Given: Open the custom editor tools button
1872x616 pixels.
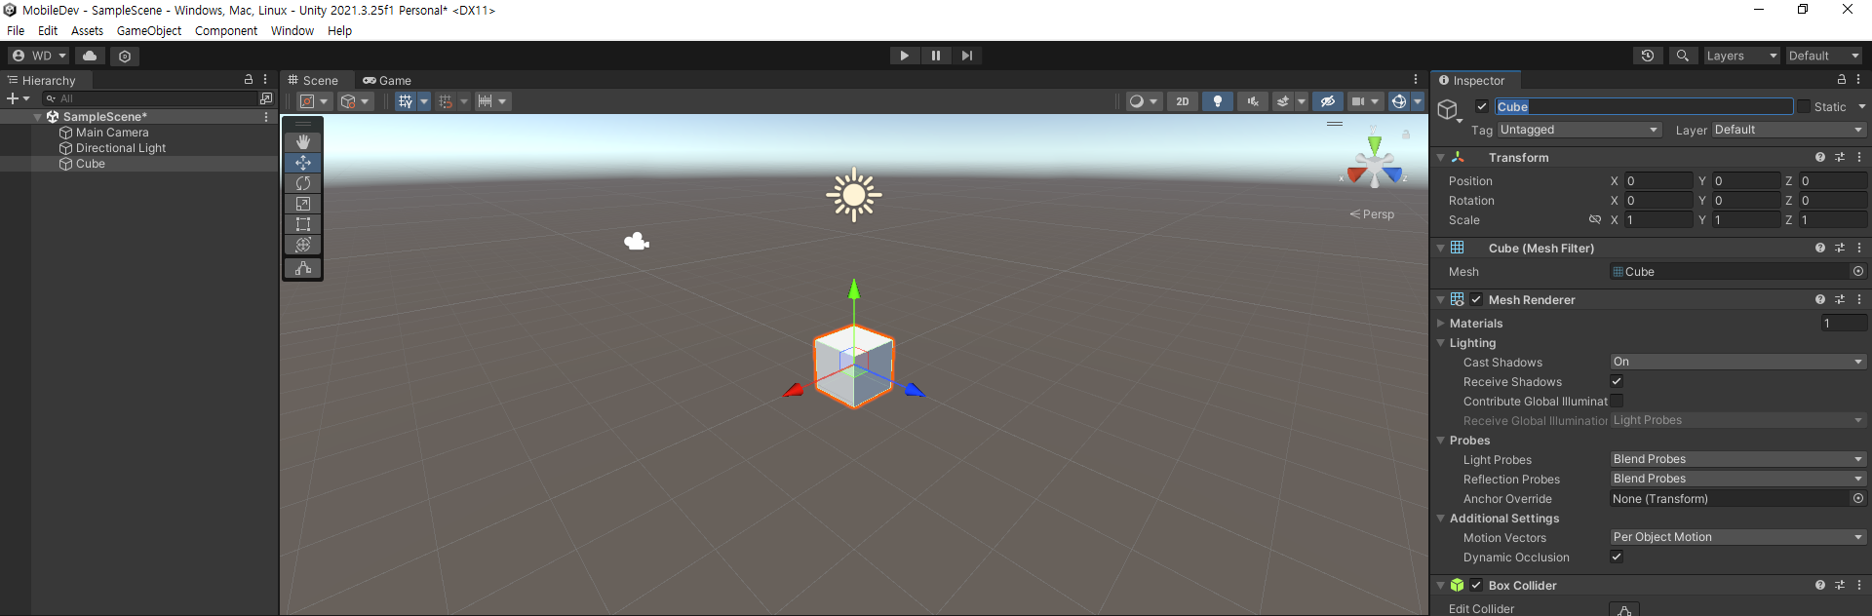Looking at the screenshot, I should pos(303,268).
